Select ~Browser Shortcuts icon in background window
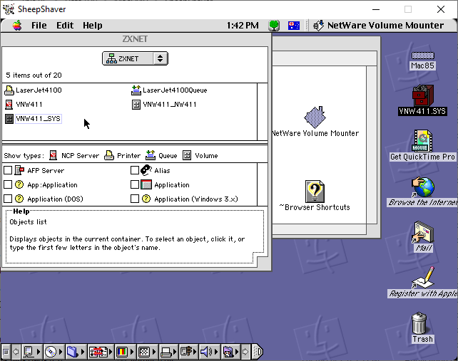This screenshot has height=361, width=458. point(315,196)
